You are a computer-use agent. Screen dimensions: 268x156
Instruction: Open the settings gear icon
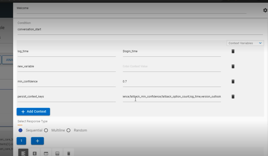tap(265, 10)
